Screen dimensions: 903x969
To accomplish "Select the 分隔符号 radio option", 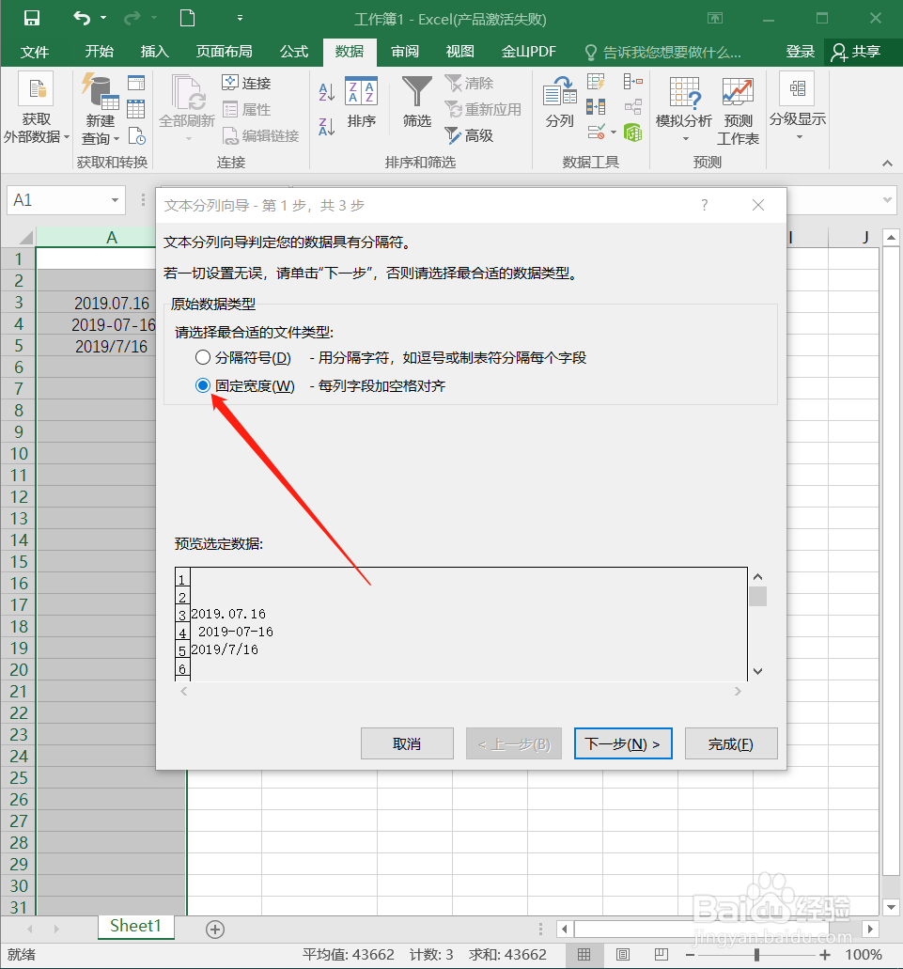I will [x=202, y=357].
